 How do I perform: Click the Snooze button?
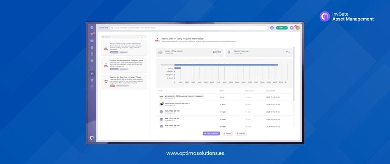tap(228, 134)
